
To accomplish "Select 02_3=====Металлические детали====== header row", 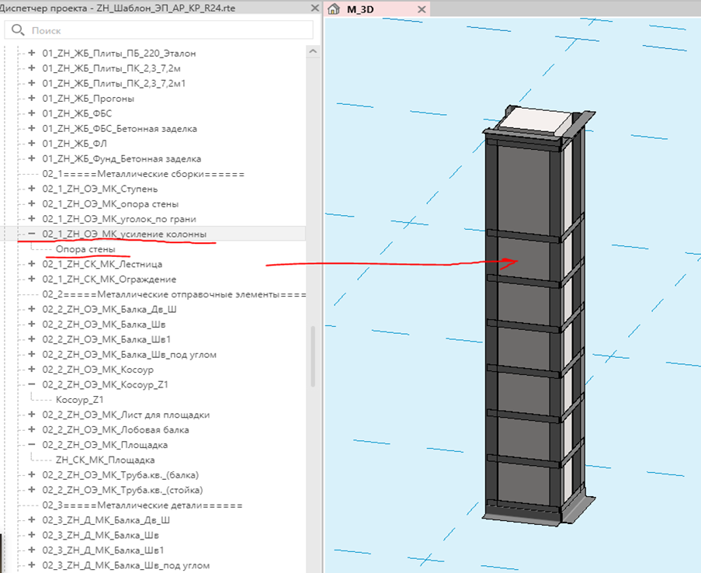I will 143,505.
